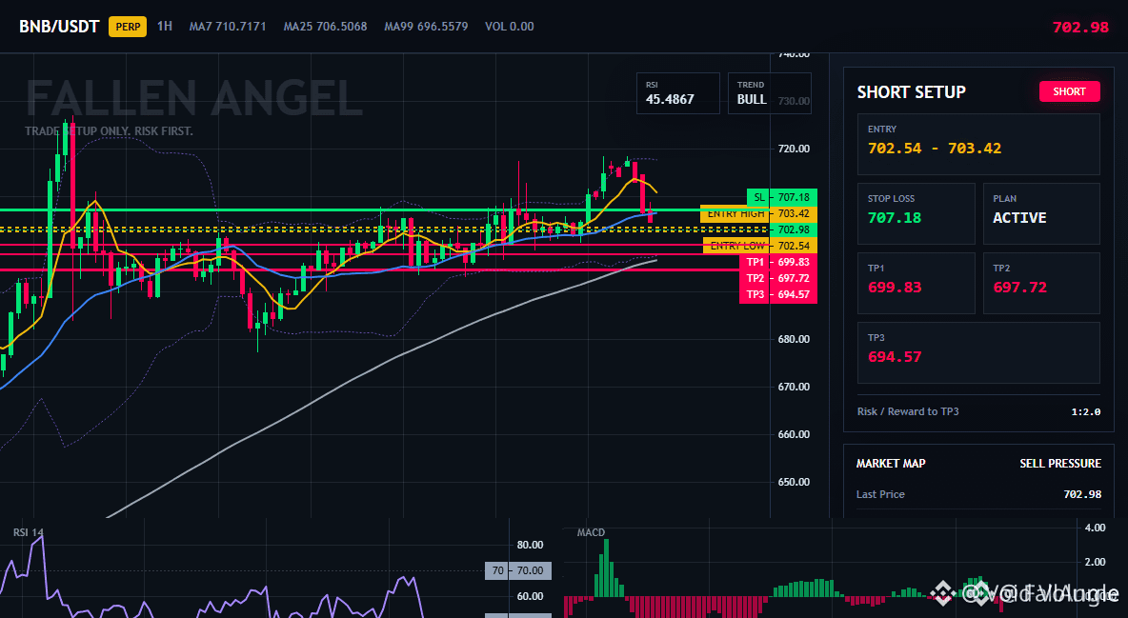Click the TP3 694.57 card
This screenshot has height=618, width=1128.
(x=978, y=352)
